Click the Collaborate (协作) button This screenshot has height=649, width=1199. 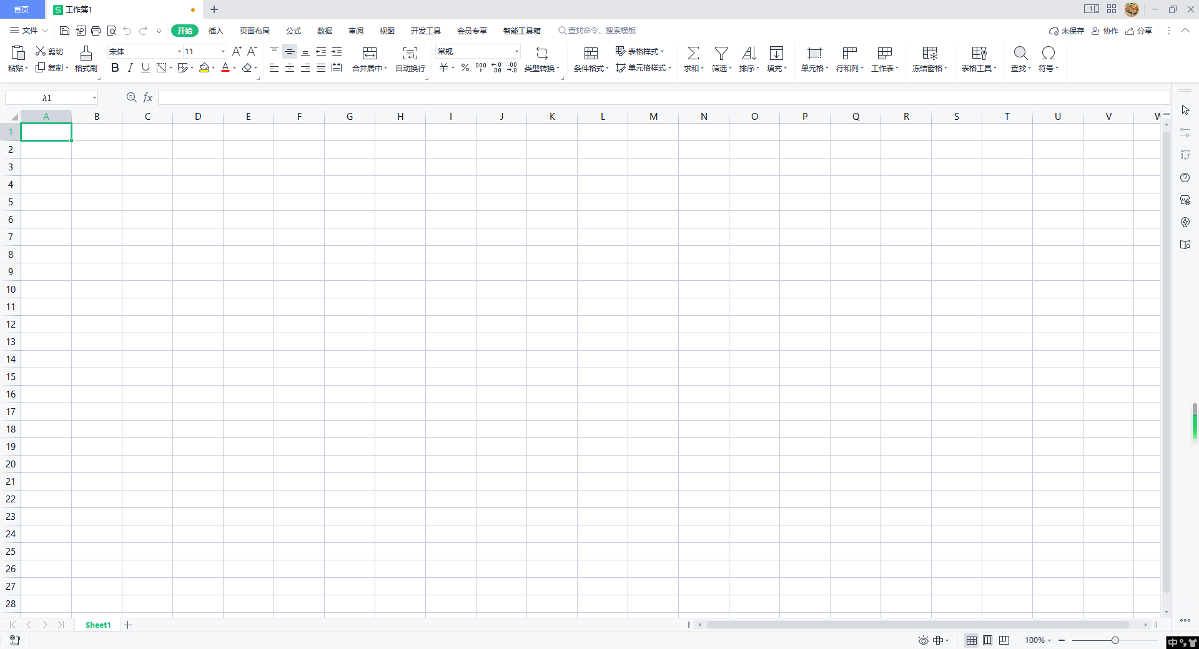(x=1105, y=31)
